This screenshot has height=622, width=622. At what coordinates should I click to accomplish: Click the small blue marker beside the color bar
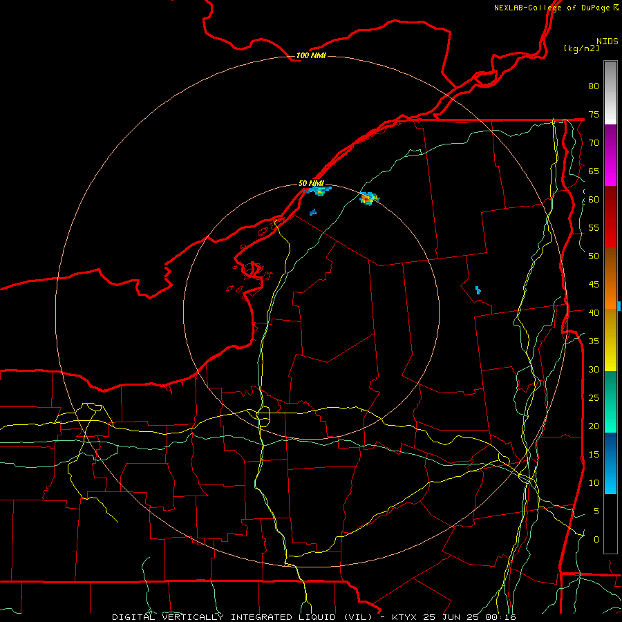(619, 306)
